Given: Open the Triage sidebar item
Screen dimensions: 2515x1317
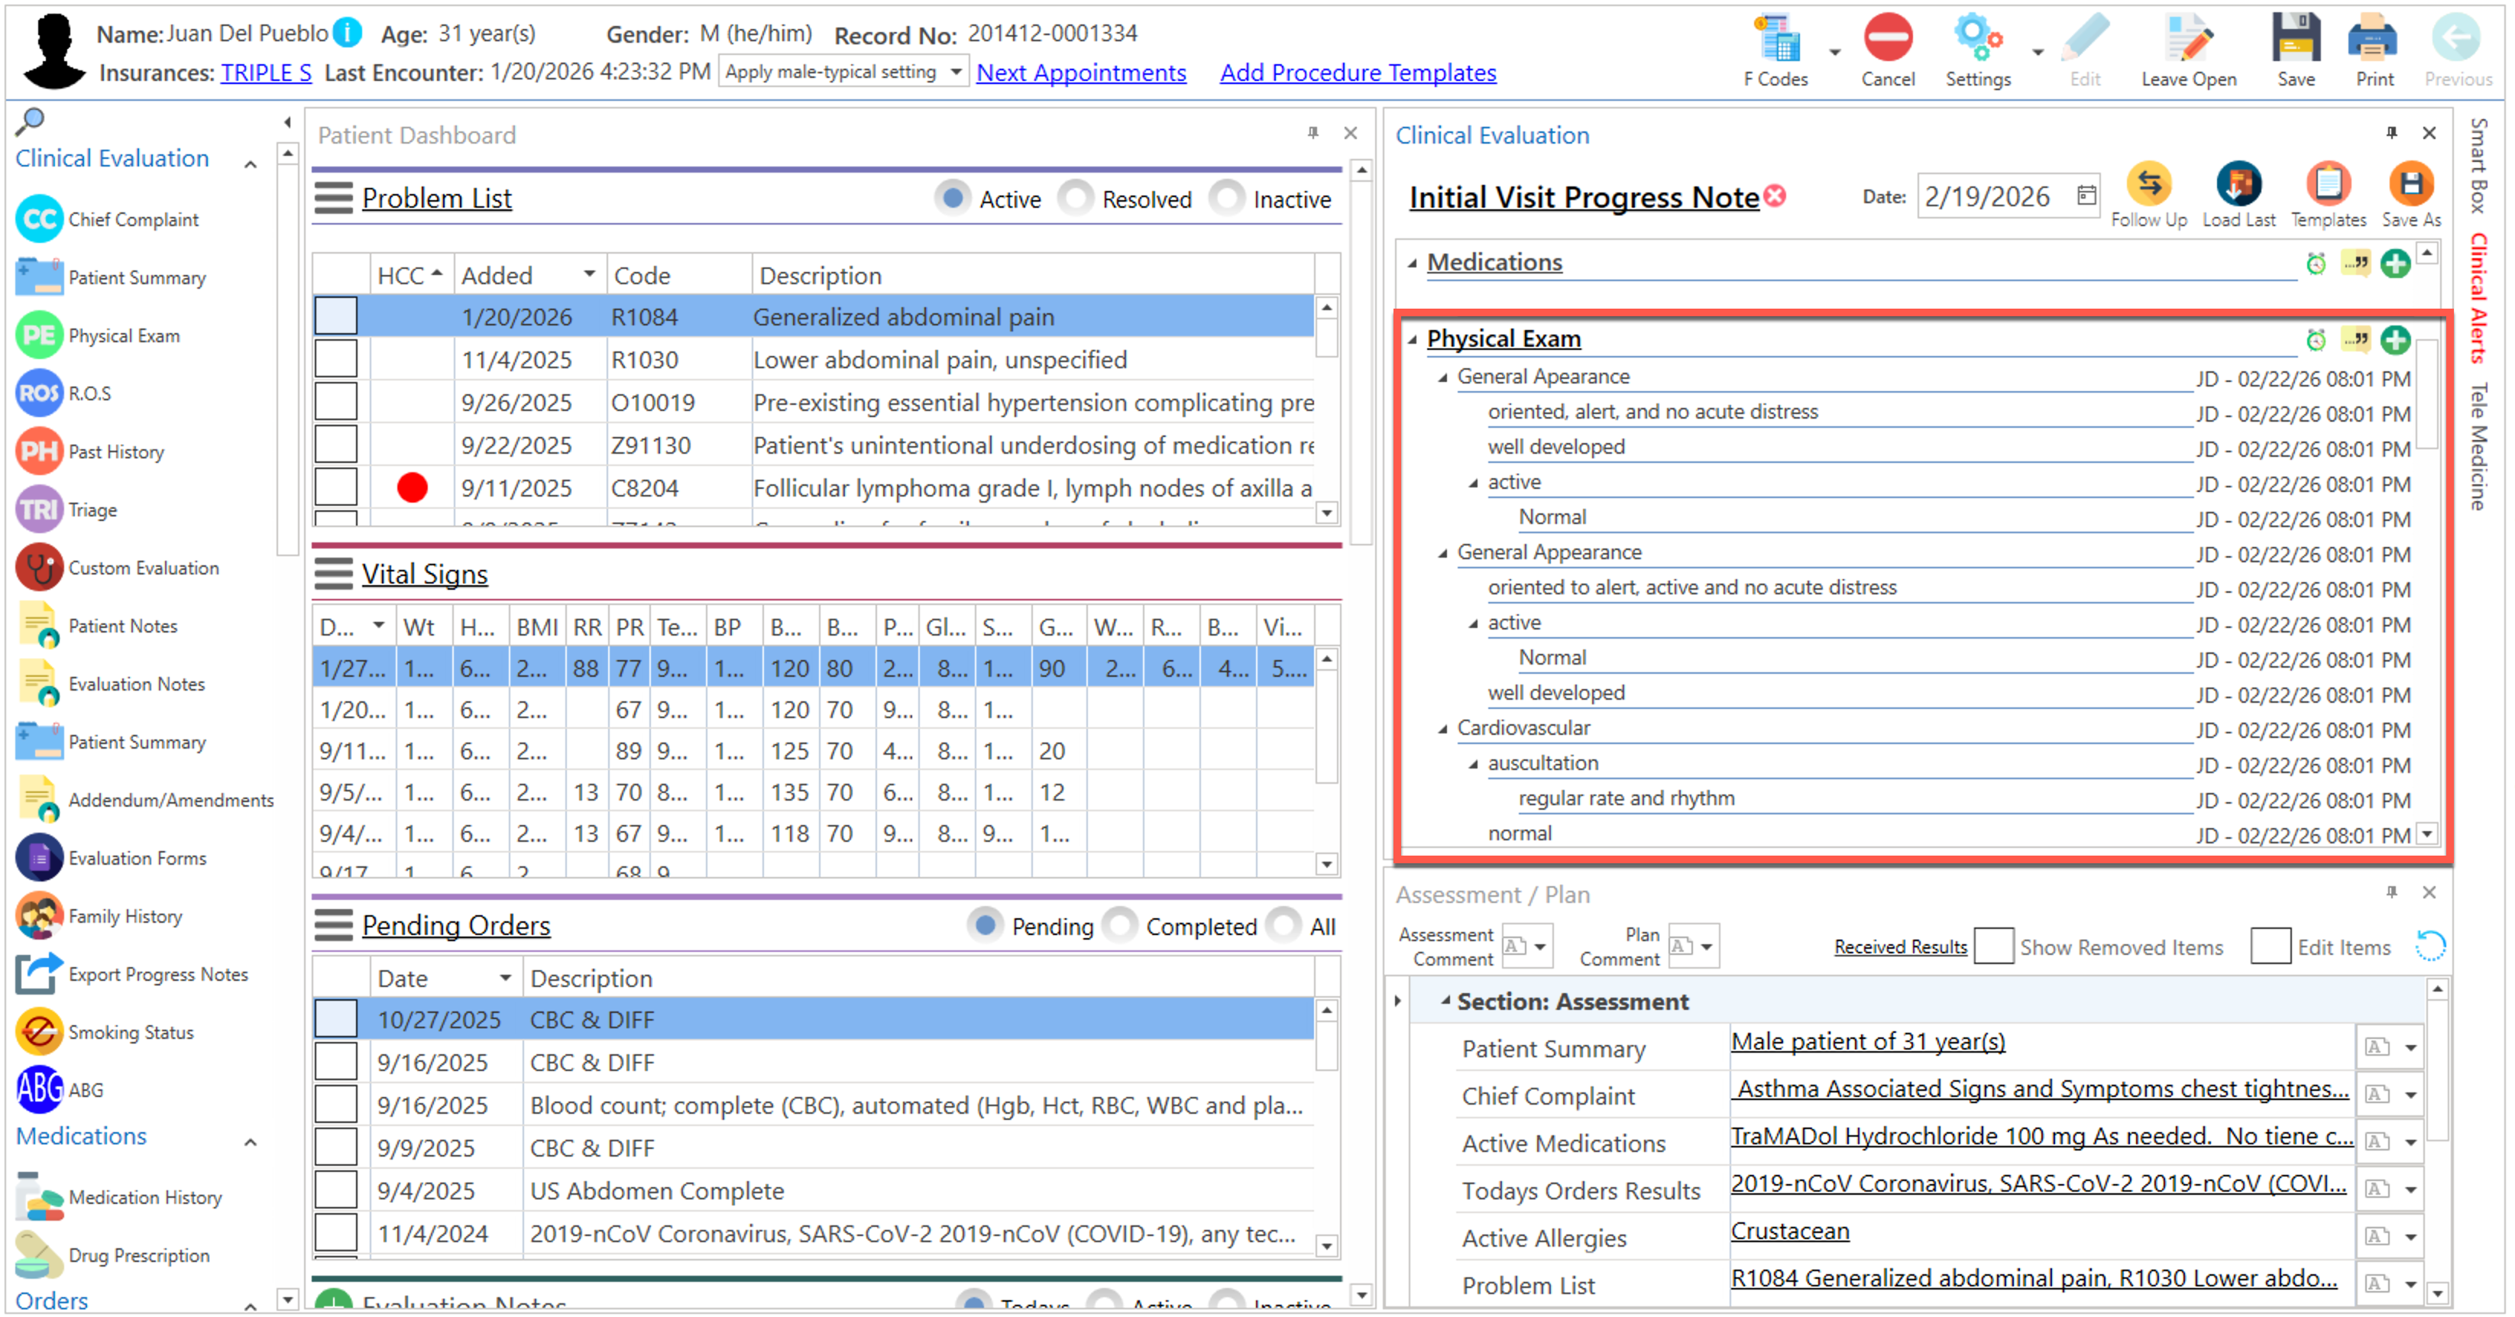Looking at the screenshot, I should 92,510.
